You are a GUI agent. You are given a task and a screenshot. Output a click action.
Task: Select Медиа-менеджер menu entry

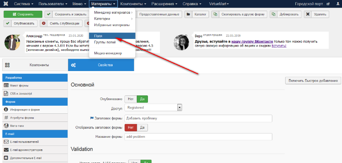tap(112, 53)
